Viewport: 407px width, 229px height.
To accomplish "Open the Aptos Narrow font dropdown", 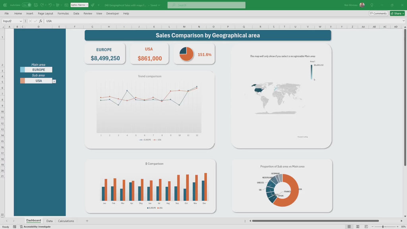I will (79, 5).
